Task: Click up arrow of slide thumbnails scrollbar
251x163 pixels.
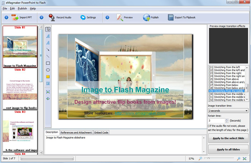Action: click(x=41, y=27)
